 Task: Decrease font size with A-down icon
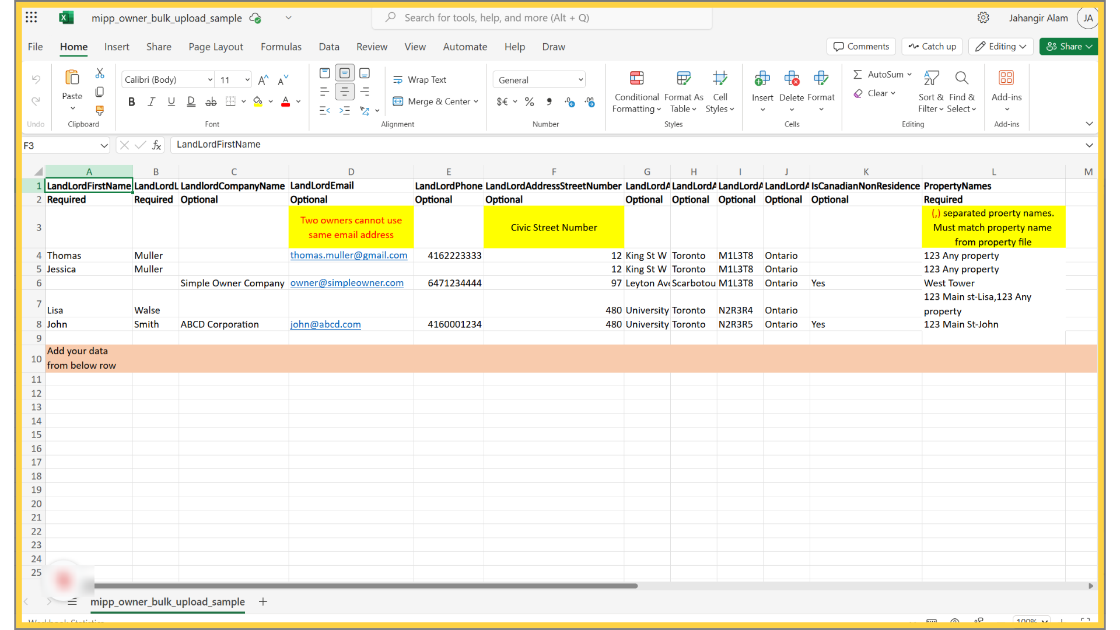click(283, 80)
